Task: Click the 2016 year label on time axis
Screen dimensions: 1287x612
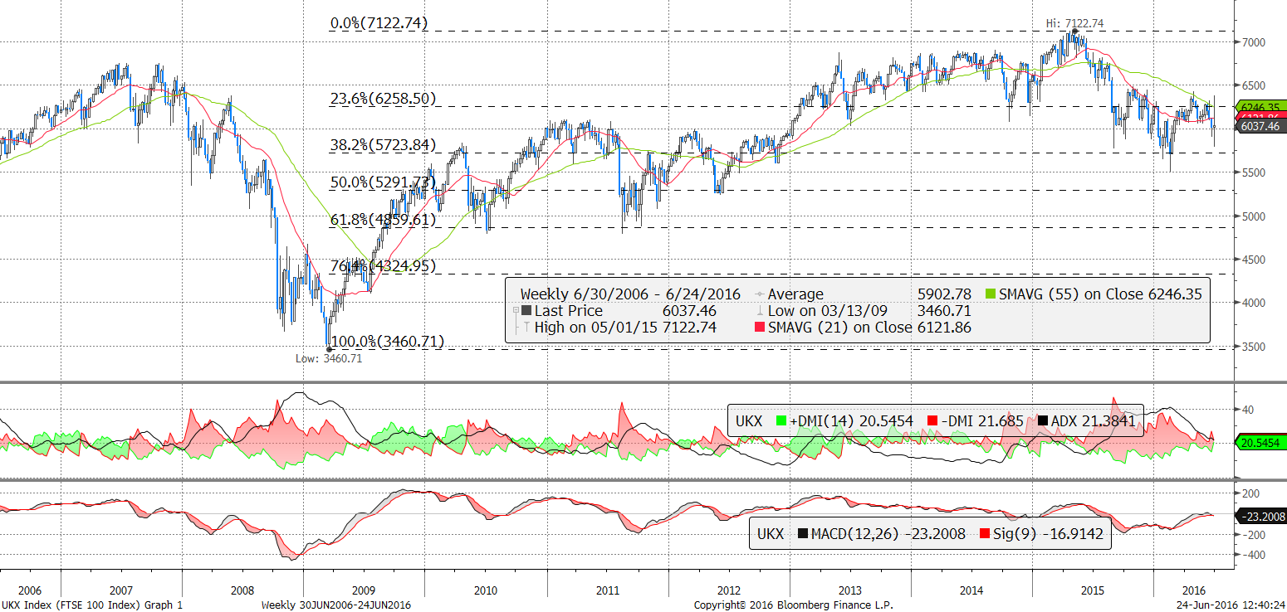Action: coord(1194,590)
